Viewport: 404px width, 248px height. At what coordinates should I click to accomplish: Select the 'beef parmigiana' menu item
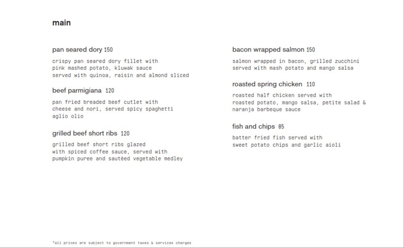(x=77, y=90)
